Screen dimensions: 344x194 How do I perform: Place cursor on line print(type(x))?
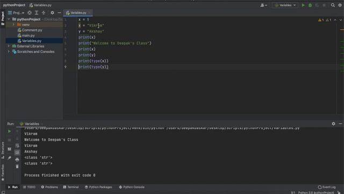93,61
